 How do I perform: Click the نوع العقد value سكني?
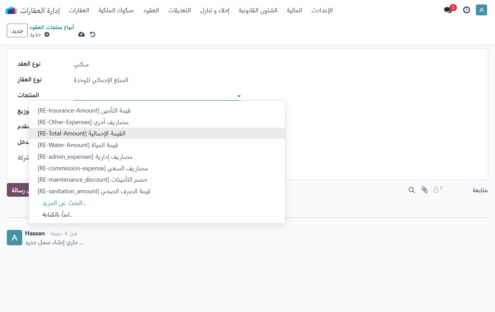tap(81, 64)
